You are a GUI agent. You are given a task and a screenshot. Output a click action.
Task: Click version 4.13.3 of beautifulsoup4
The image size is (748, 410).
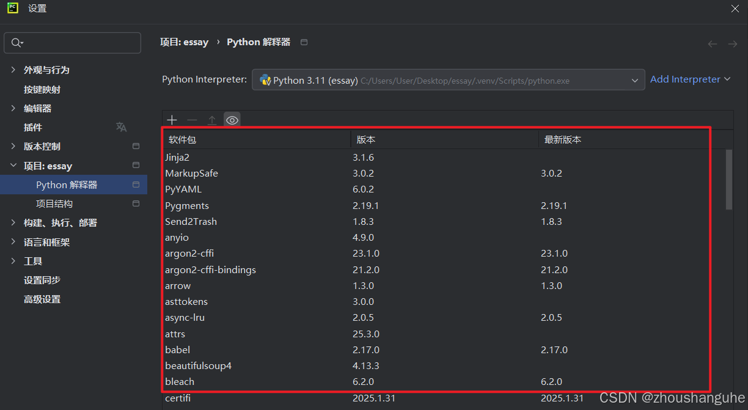[x=366, y=365]
